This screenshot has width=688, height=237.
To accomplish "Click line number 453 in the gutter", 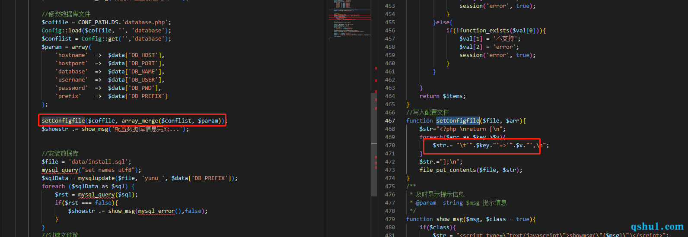I will point(390,6).
